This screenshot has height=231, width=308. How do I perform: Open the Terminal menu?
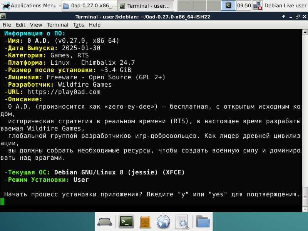(57, 25)
